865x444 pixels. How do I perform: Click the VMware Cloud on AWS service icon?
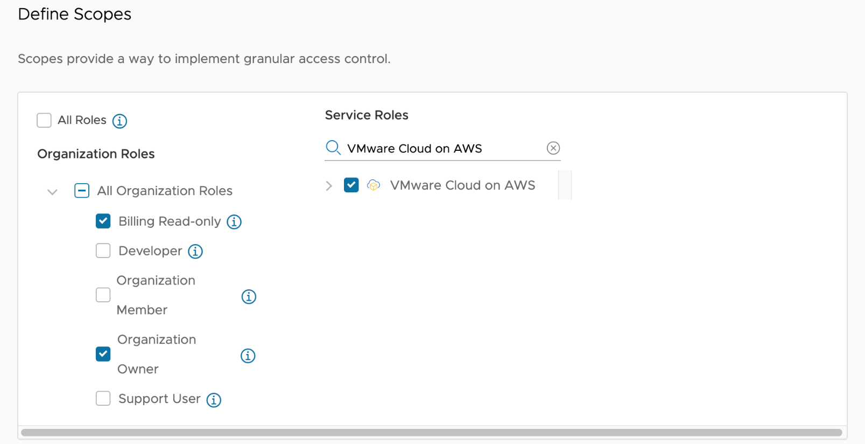(374, 185)
